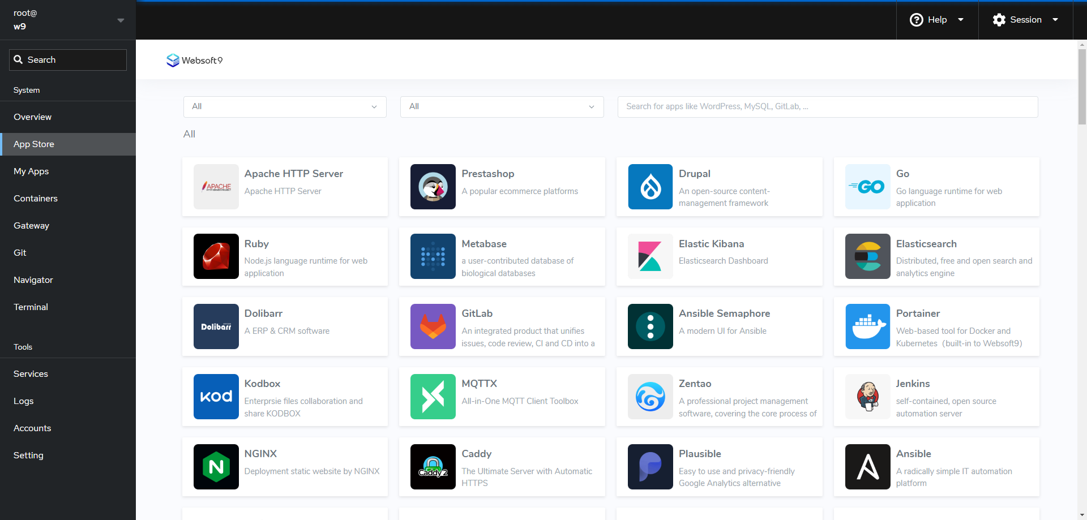Screen dimensions: 1087x520
Task: Open the first All category dropdown
Action: [x=285, y=106]
